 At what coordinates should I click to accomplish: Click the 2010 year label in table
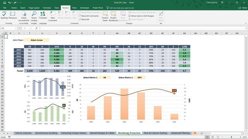click(19, 50)
